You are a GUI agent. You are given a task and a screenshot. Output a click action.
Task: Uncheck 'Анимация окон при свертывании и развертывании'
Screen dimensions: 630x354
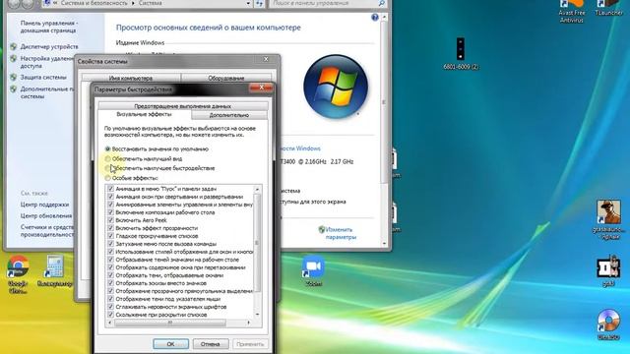111,197
